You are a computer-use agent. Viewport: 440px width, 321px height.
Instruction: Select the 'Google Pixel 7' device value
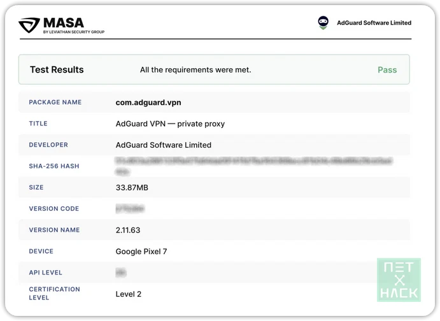[x=141, y=252]
